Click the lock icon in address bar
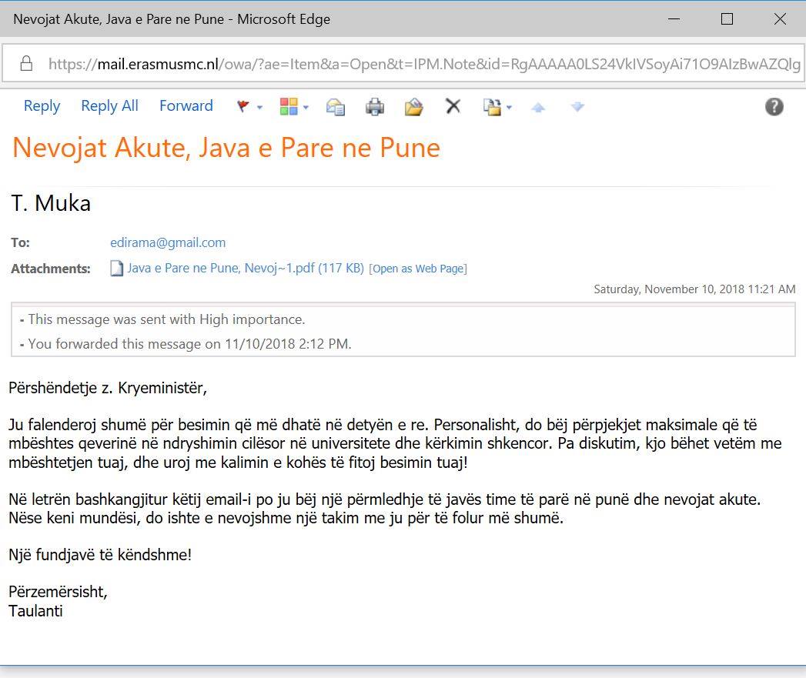This screenshot has width=806, height=678. click(x=26, y=63)
